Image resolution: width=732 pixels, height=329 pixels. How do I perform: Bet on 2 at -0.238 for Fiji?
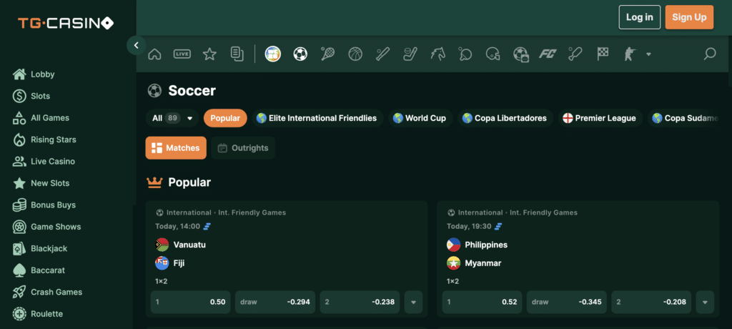360,302
